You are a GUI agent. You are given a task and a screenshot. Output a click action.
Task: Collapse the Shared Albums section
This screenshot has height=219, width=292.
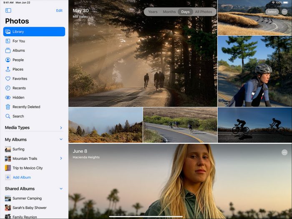tap(61, 189)
